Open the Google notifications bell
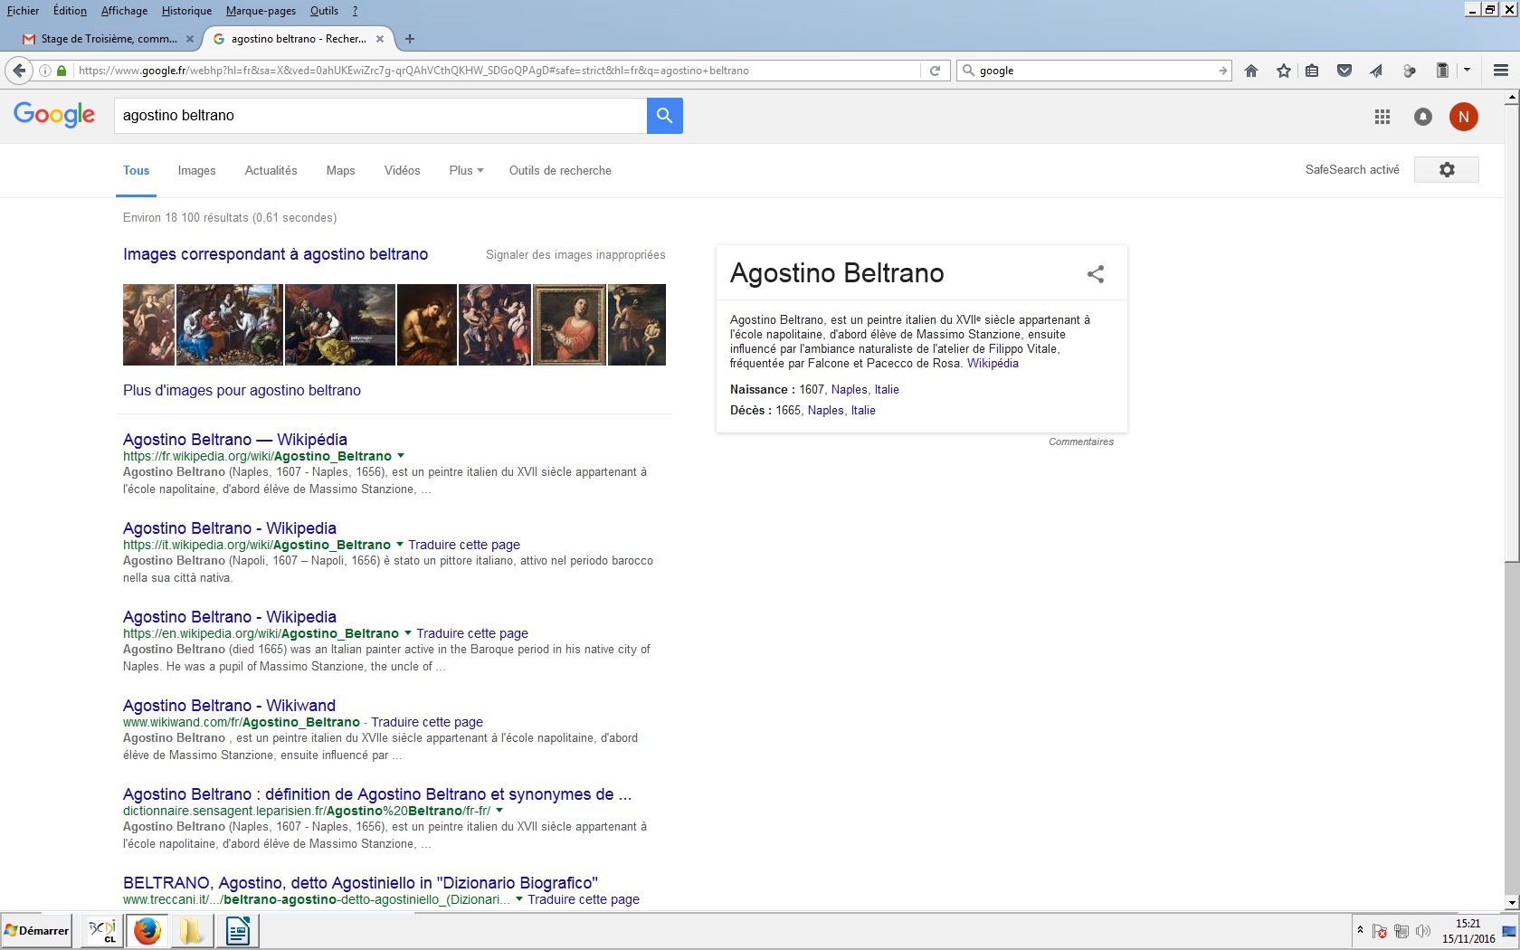This screenshot has height=950, width=1520. pyautogui.click(x=1422, y=117)
